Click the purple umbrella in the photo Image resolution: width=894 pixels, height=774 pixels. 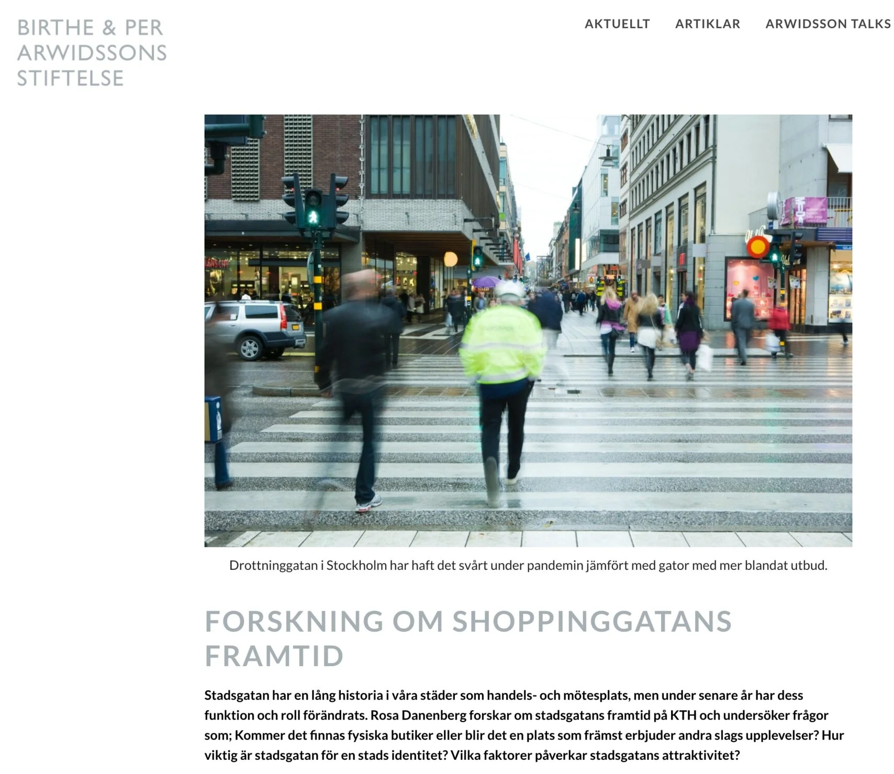tap(486, 282)
